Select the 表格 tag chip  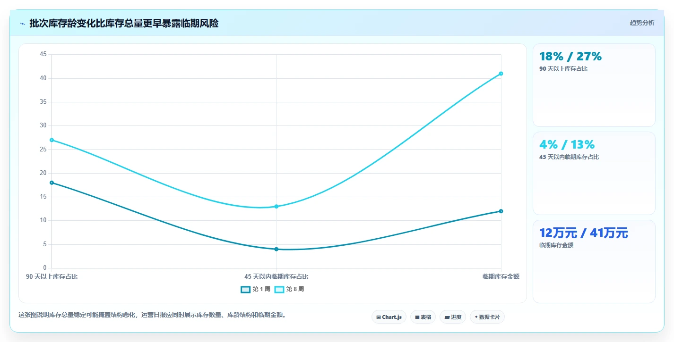click(x=423, y=317)
